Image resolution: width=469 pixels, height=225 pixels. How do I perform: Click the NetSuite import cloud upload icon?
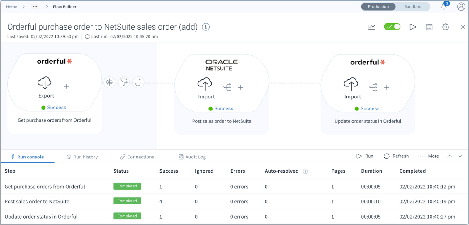(x=205, y=84)
